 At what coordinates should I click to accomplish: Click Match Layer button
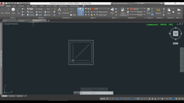101,15
